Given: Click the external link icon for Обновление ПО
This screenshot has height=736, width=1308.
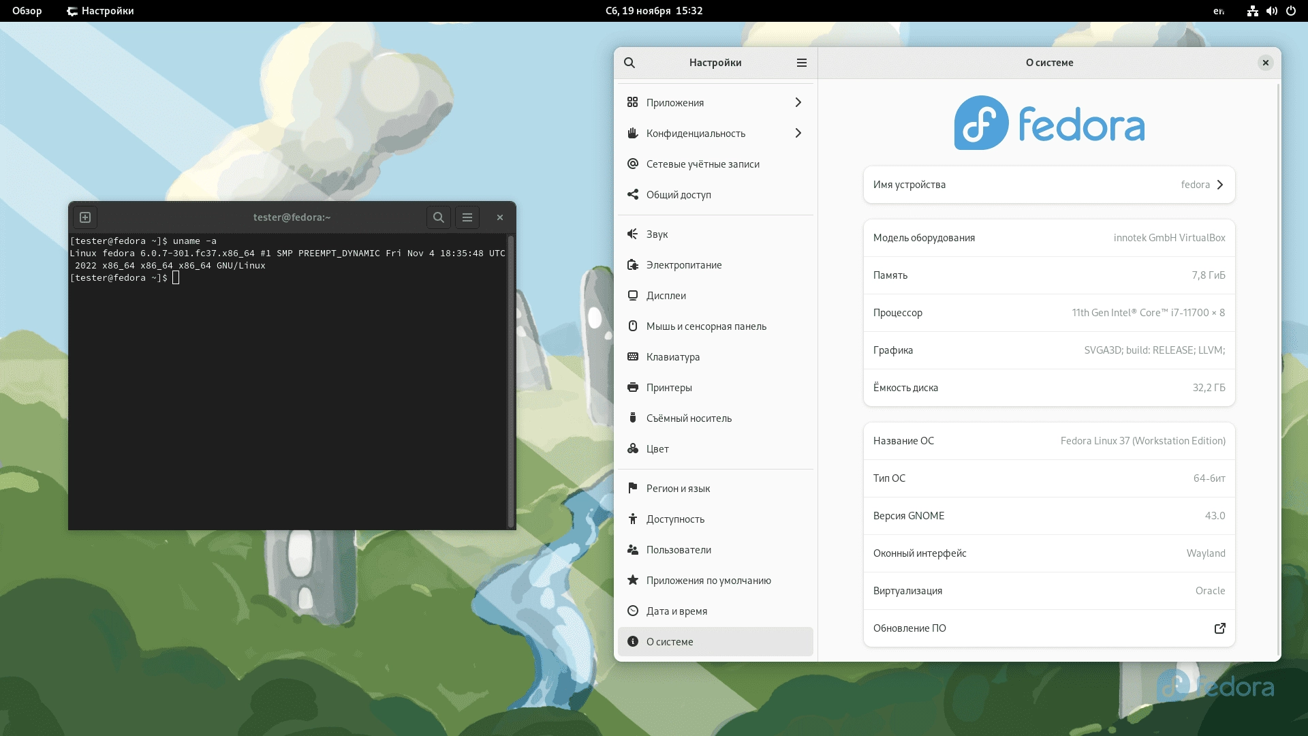Looking at the screenshot, I should pos(1220,628).
